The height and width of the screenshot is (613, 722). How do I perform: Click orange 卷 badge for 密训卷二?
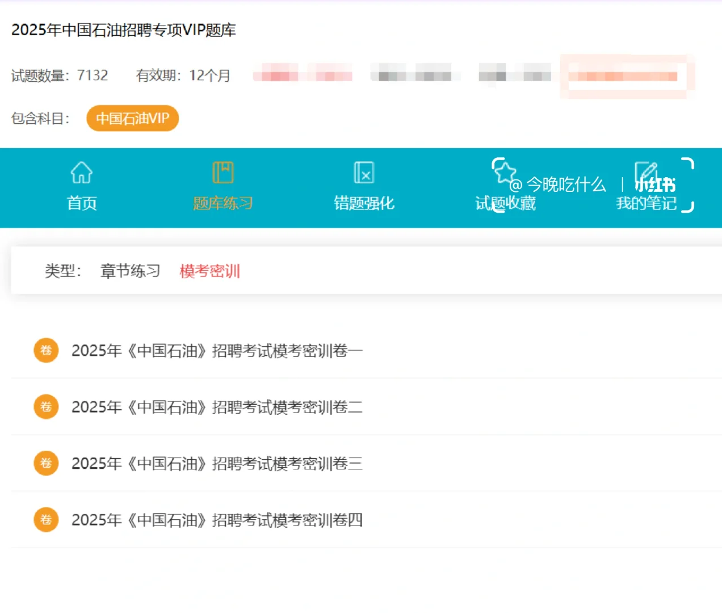pos(46,407)
